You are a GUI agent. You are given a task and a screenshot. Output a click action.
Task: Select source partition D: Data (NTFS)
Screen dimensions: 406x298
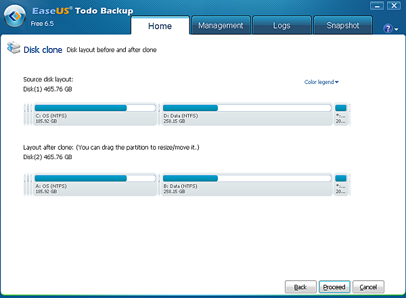(247, 114)
